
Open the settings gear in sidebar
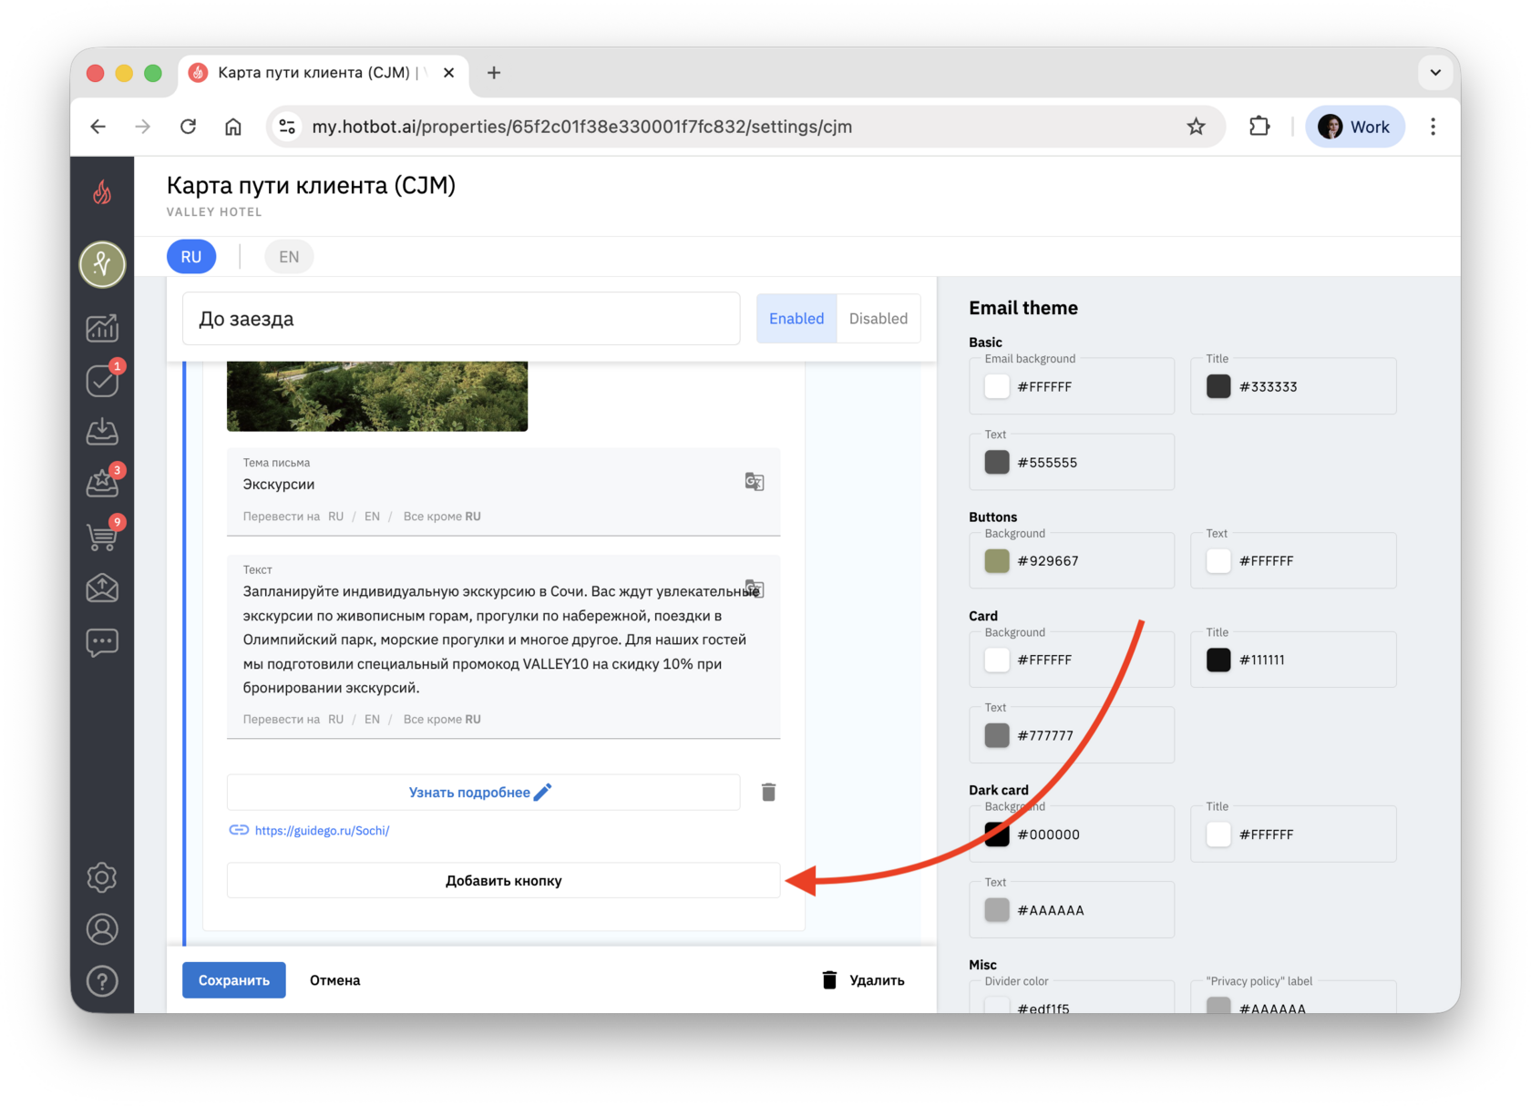click(x=102, y=877)
